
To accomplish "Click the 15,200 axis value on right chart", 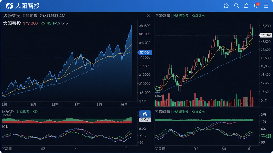I will click(x=266, y=26).
